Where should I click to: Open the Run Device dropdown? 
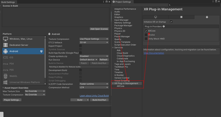tap(88, 60)
